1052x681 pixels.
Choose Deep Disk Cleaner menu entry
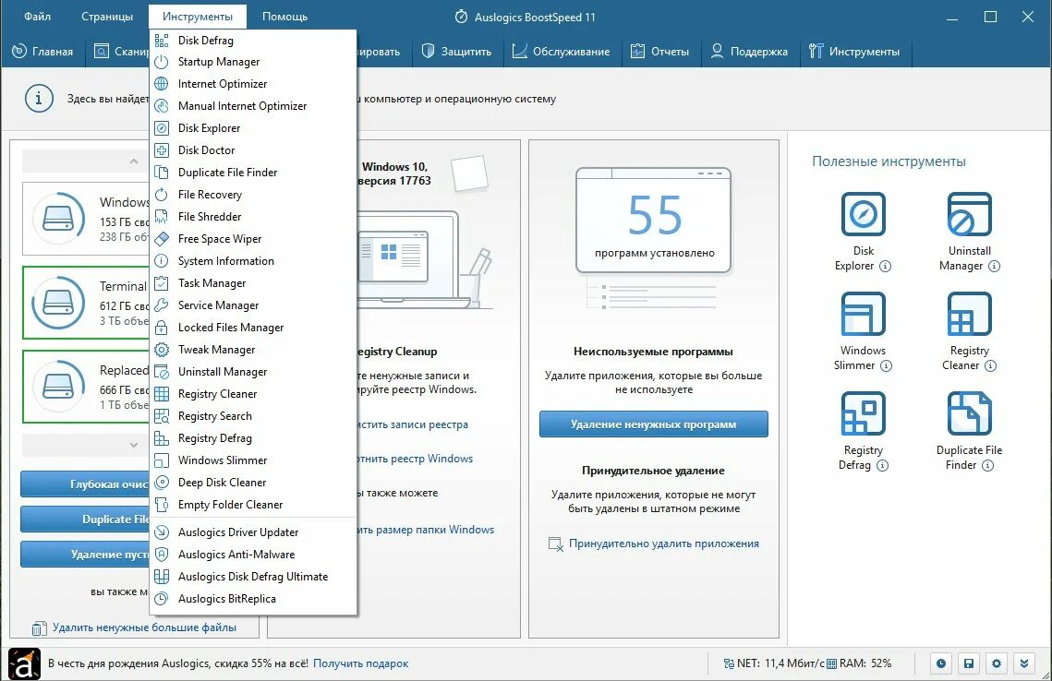tap(252, 482)
